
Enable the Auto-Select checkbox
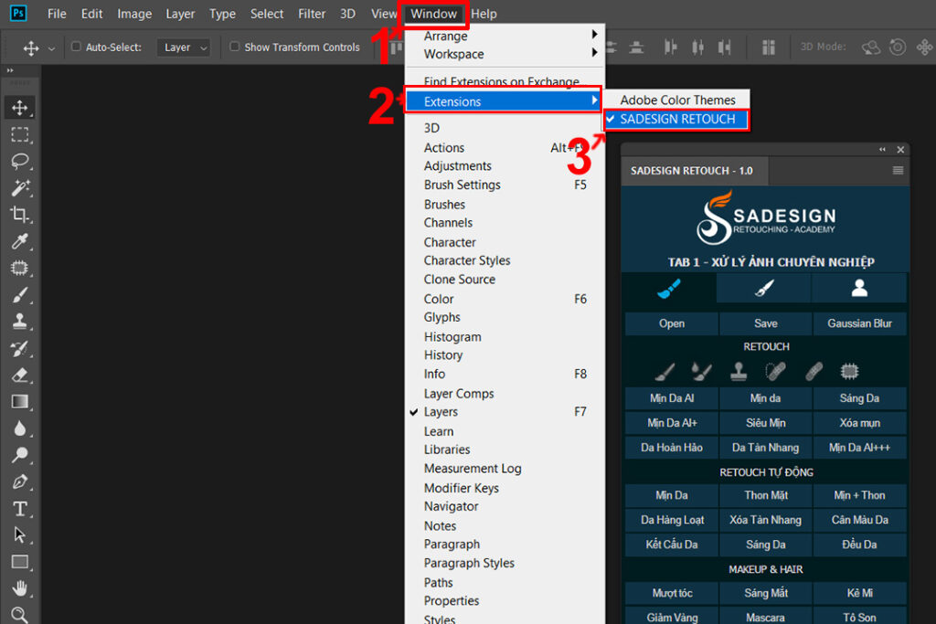tap(77, 48)
